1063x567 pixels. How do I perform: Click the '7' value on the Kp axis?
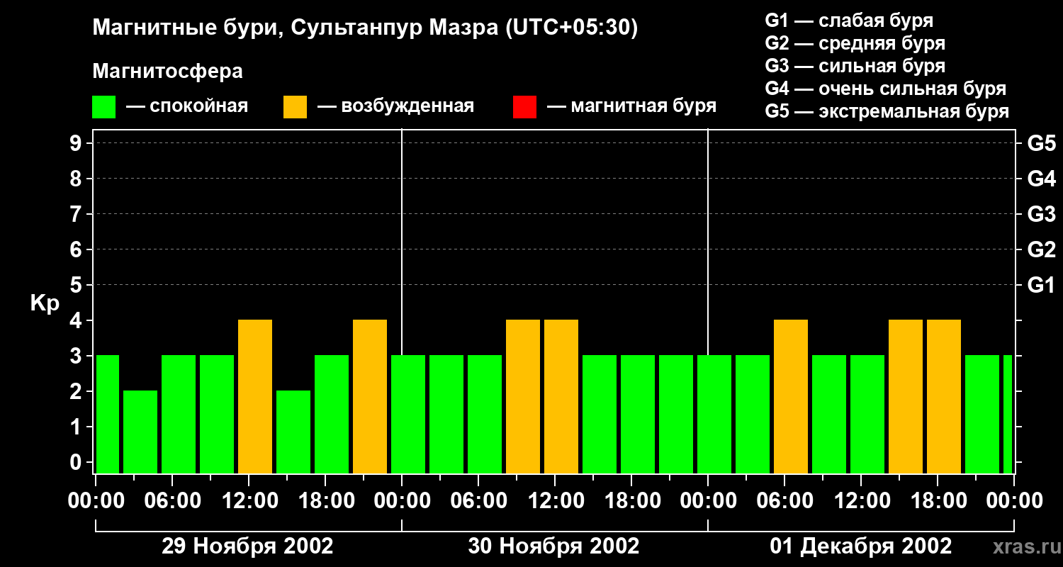77,214
